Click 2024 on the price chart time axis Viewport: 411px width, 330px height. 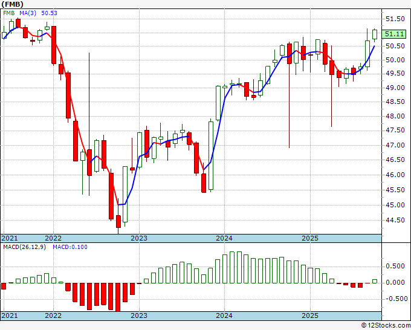click(224, 238)
